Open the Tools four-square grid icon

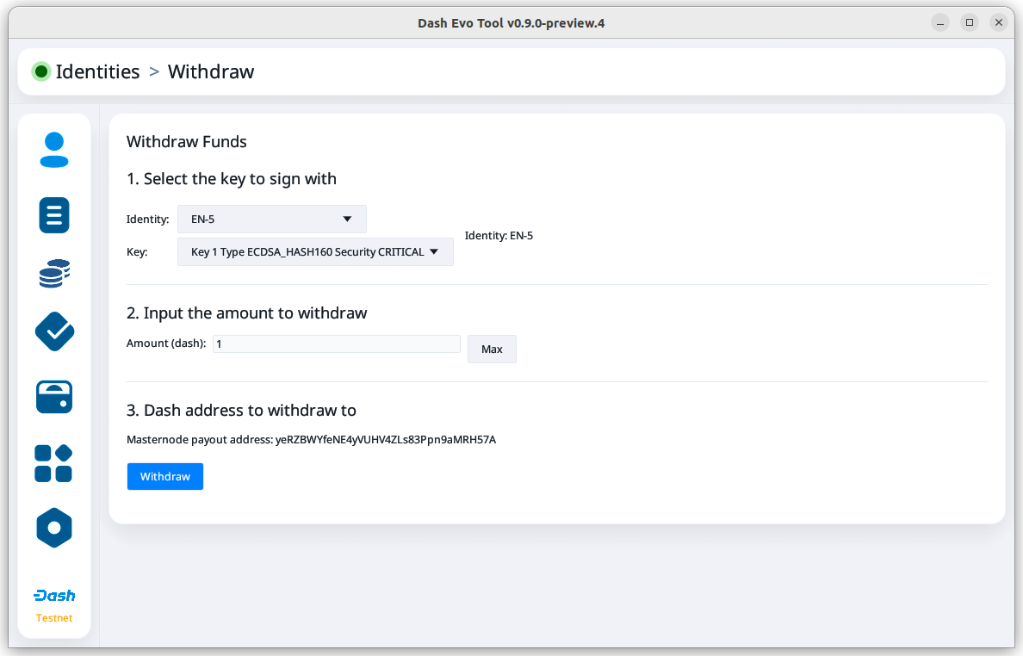pos(54,463)
